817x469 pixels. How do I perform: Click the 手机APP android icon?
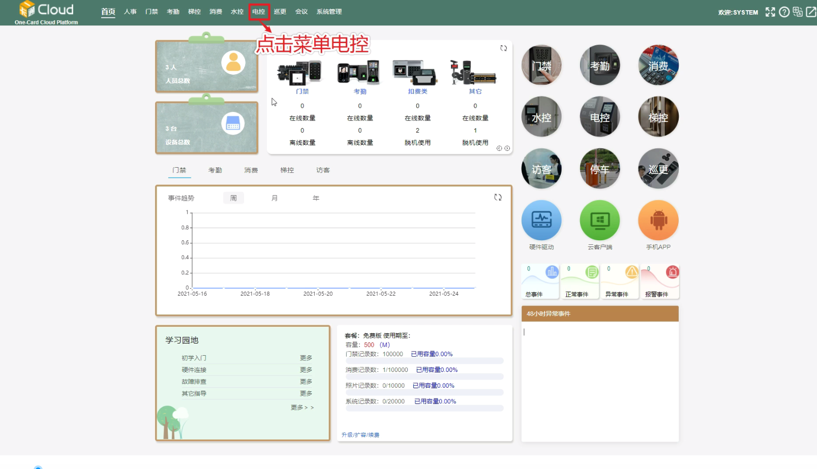tap(658, 221)
